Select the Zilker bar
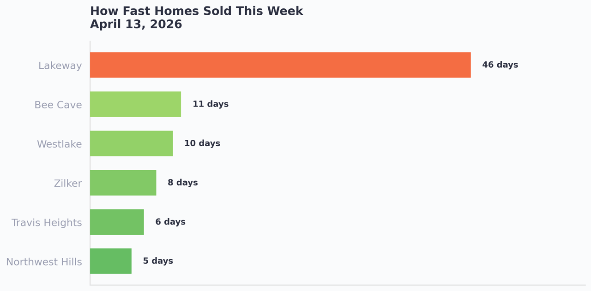The height and width of the screenshot is (291, 591). (x=123, y=183)
